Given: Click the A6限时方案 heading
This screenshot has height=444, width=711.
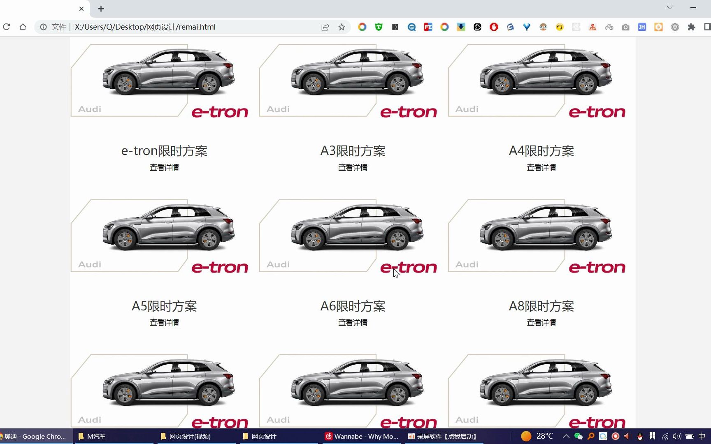Looking at the screenshot, I should (x=353, y=306).
